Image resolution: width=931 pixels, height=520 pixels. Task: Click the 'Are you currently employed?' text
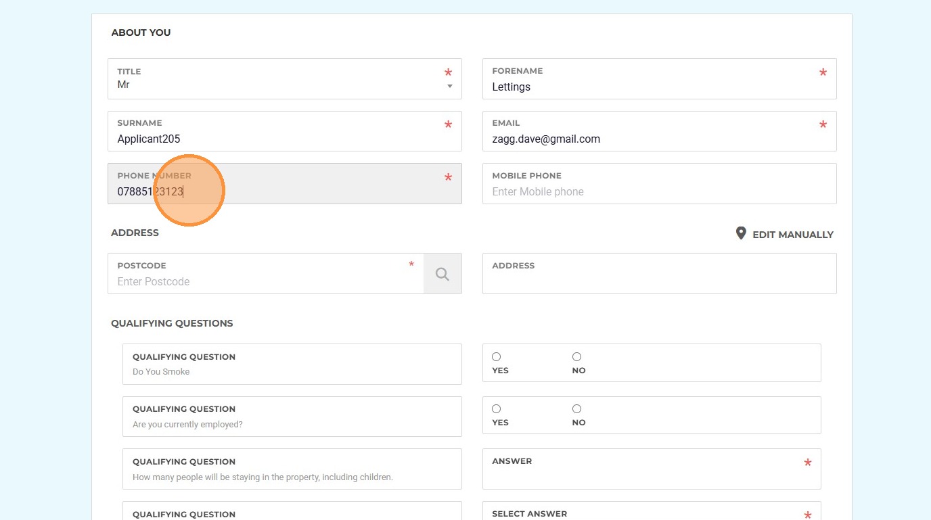point(187,425)
